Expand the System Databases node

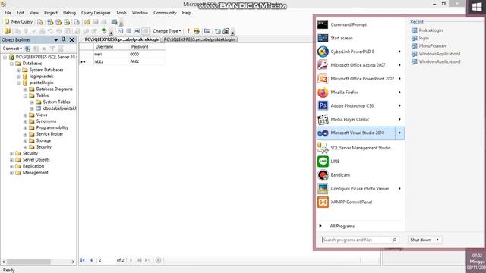tap(18, 71)
